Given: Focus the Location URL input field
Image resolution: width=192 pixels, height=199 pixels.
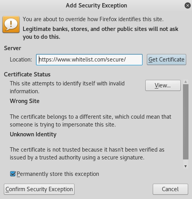Looking at the screenshot, I should (x=89, y=60).
